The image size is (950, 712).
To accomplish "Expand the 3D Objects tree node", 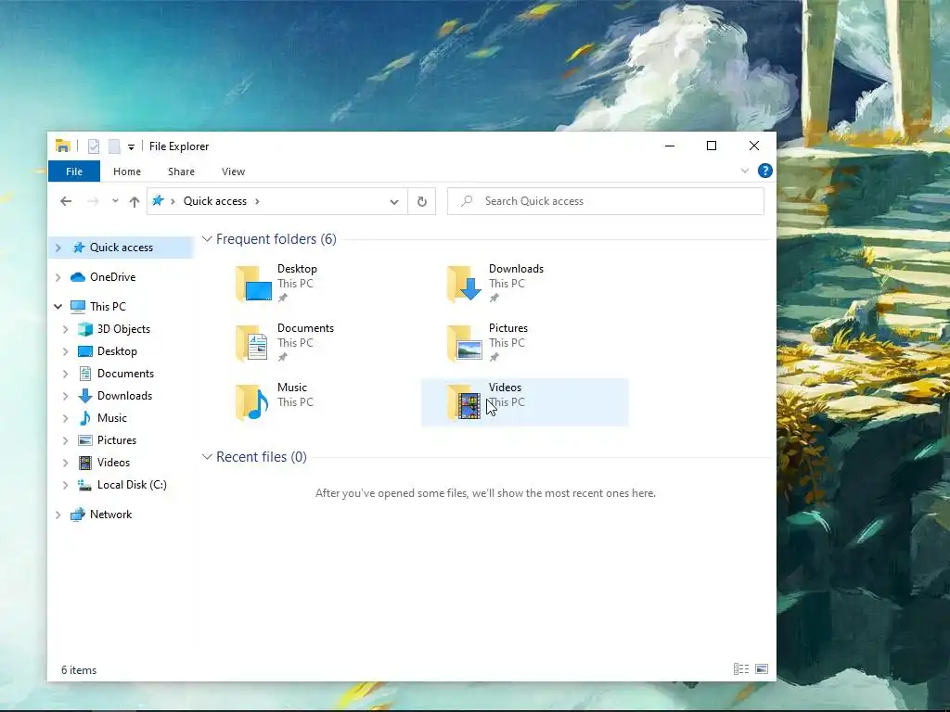I will click(x=66, y=329).
